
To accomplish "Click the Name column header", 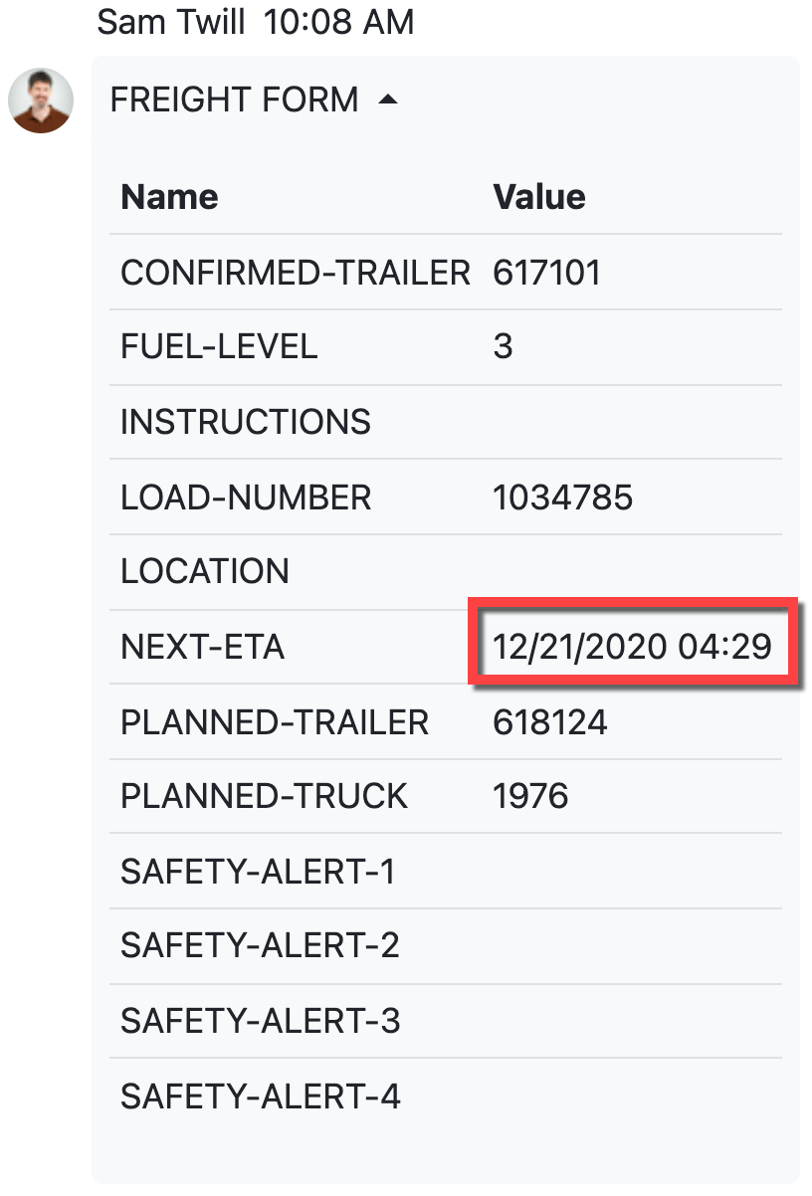I will pos(169,197).
